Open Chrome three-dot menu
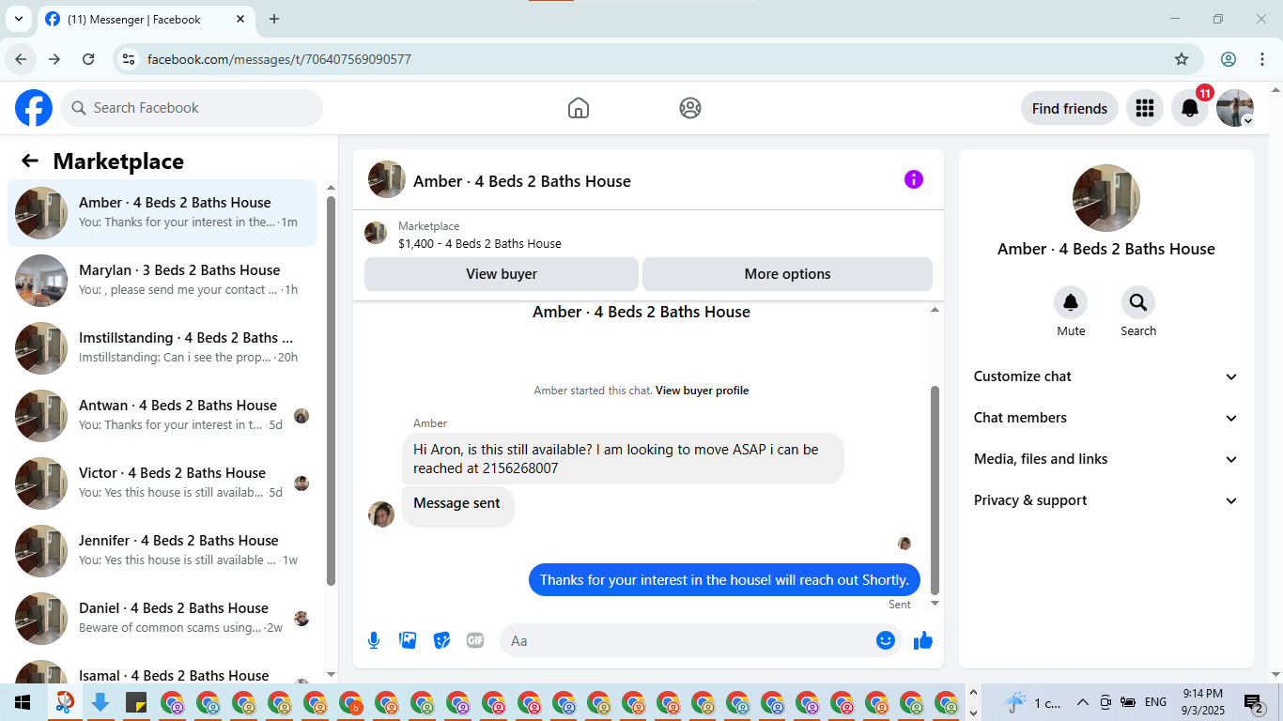The image size is (1283, 721). click(x=1262, y=59)
